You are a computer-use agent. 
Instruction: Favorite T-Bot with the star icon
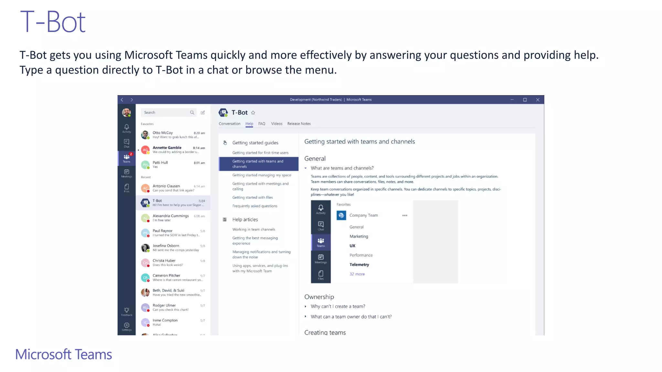[253, 113]
